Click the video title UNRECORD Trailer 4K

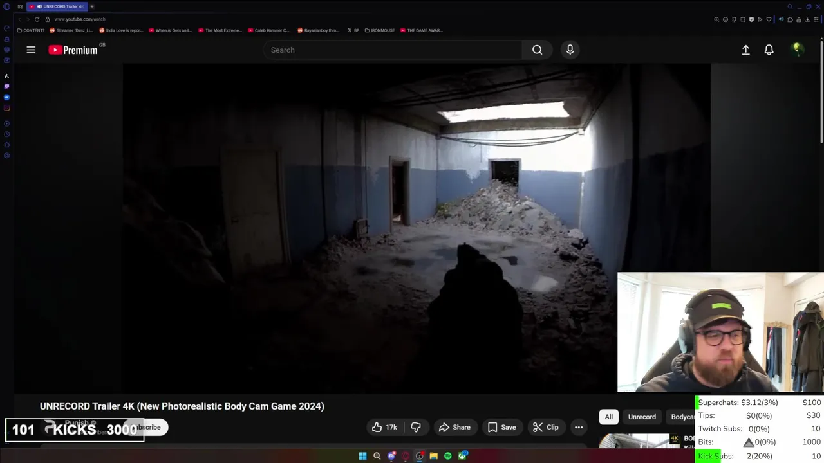tap(182, 406)
